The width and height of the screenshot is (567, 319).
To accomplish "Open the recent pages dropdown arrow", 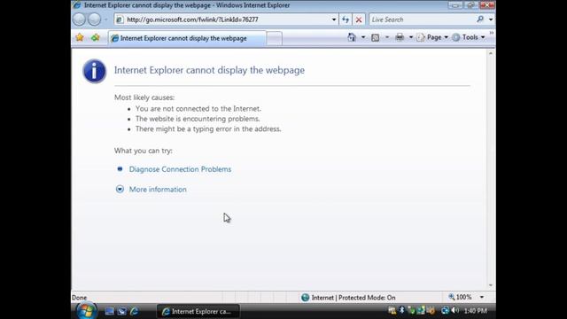I will point(106,19).
